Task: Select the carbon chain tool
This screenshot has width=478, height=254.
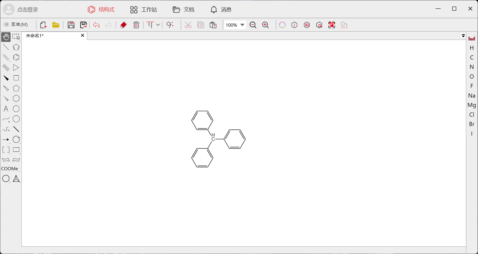Action: point(6,119)
